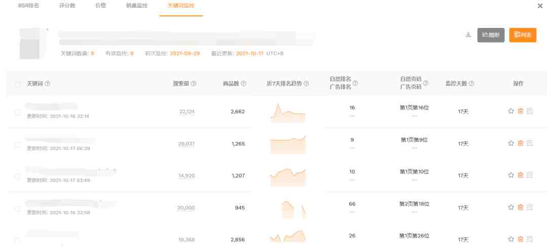Click the 更新时间 2021-10-16 22:14 timestamp
The width and height of the screenshot is (547, 247).
[x=58, y=116]
